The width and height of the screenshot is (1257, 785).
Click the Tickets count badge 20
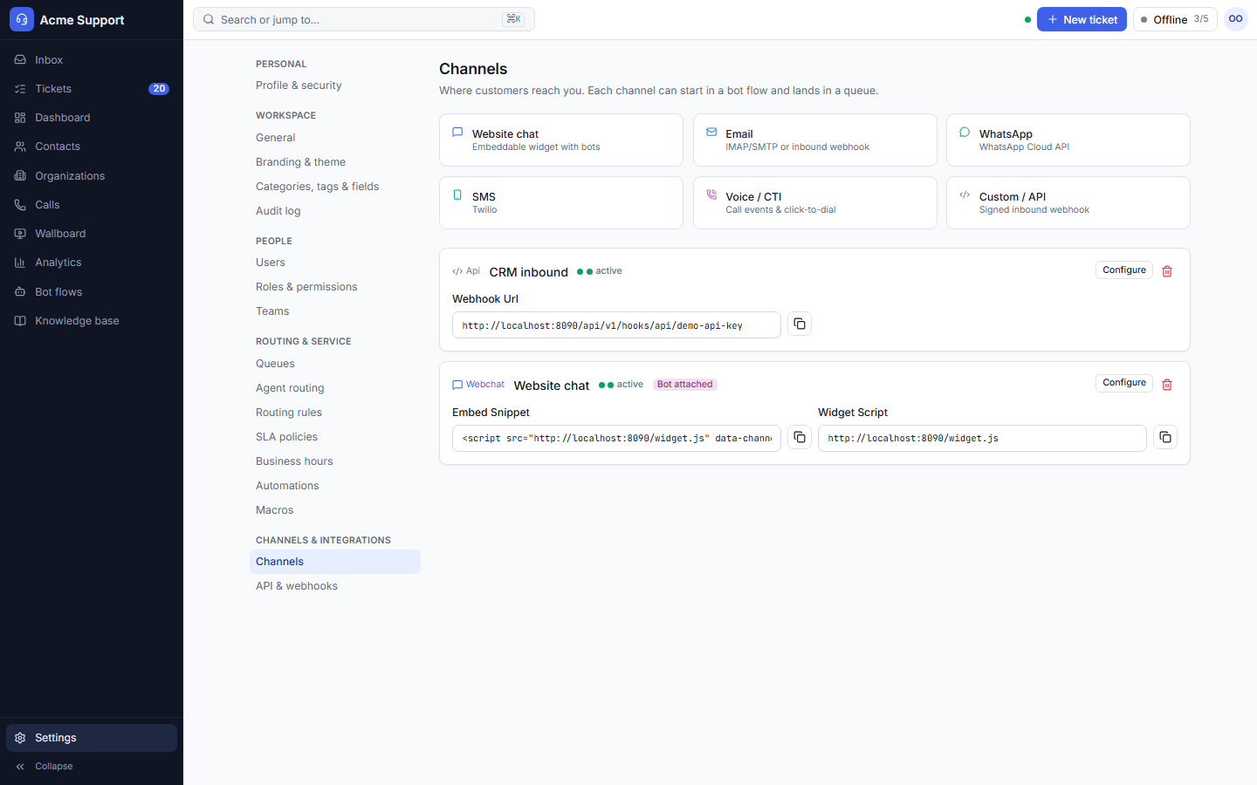point(159,89)
